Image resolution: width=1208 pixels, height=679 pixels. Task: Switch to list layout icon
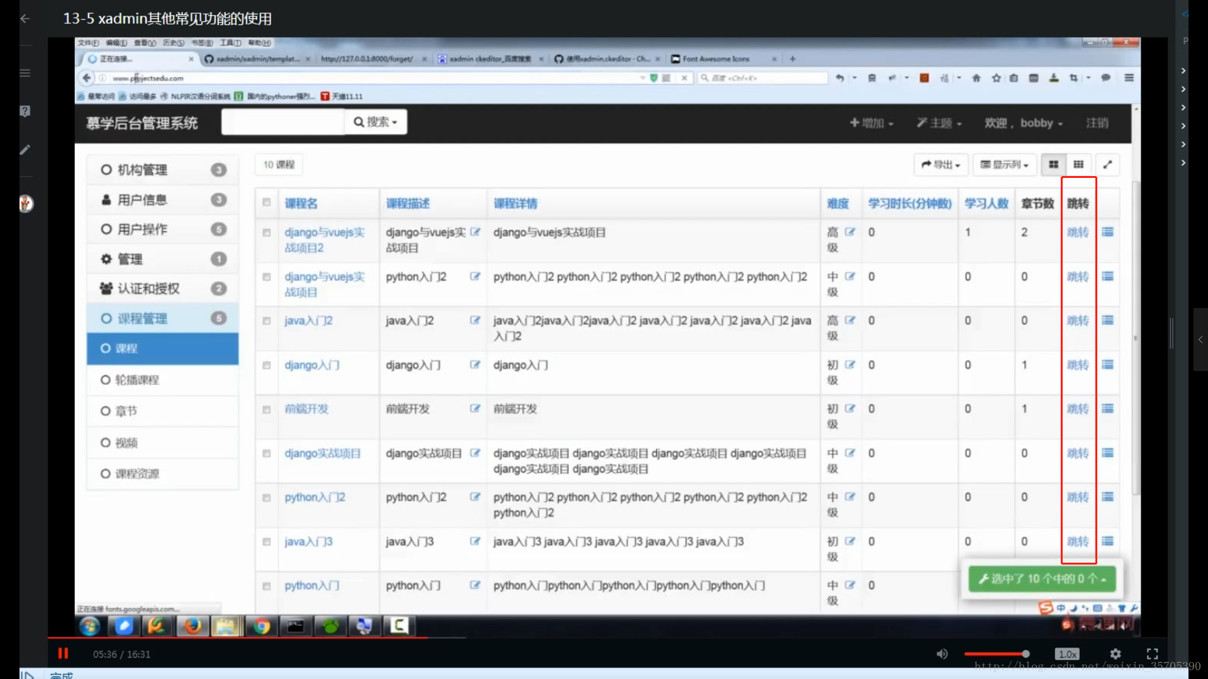click(1053, 165)
